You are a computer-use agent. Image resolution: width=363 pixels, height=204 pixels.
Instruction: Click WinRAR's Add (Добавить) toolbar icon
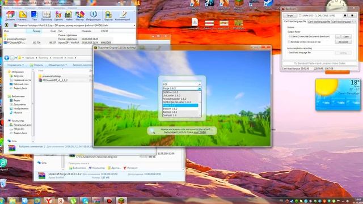pyautogui.click(x=10, y=16)
